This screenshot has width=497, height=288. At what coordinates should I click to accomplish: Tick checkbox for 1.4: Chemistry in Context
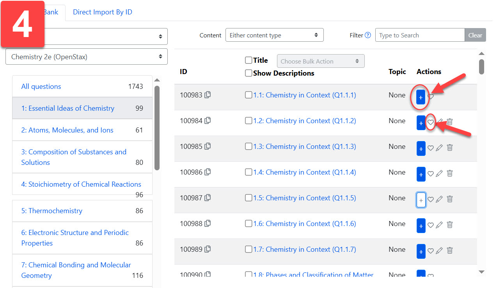pyautogui.click(x=248, y=172)
